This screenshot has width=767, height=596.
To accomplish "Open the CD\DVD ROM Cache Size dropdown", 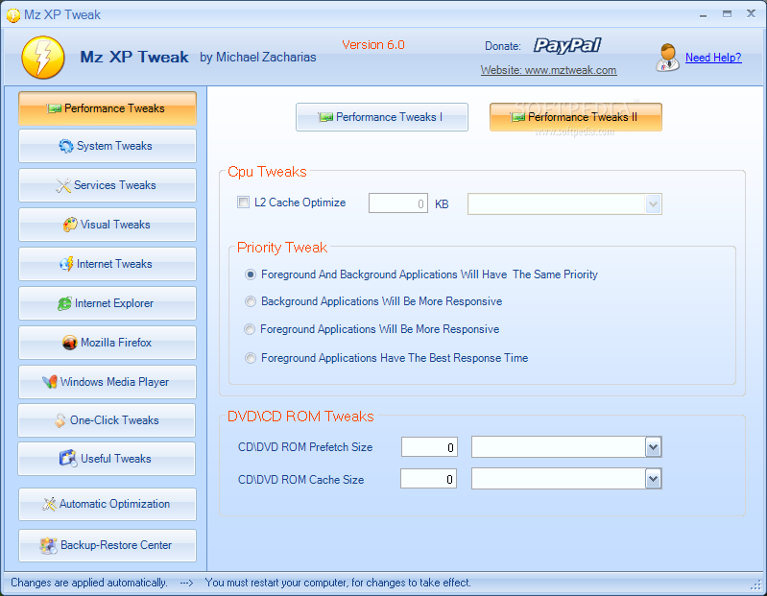I will tap(653, 479).
